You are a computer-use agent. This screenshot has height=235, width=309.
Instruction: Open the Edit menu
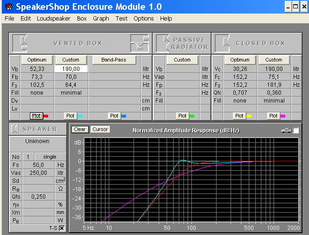pos(26,19)
